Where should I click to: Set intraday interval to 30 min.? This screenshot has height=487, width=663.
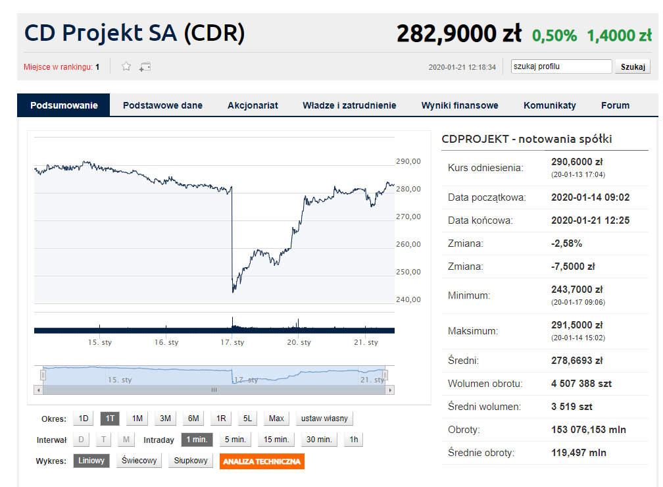pos(319,440)
